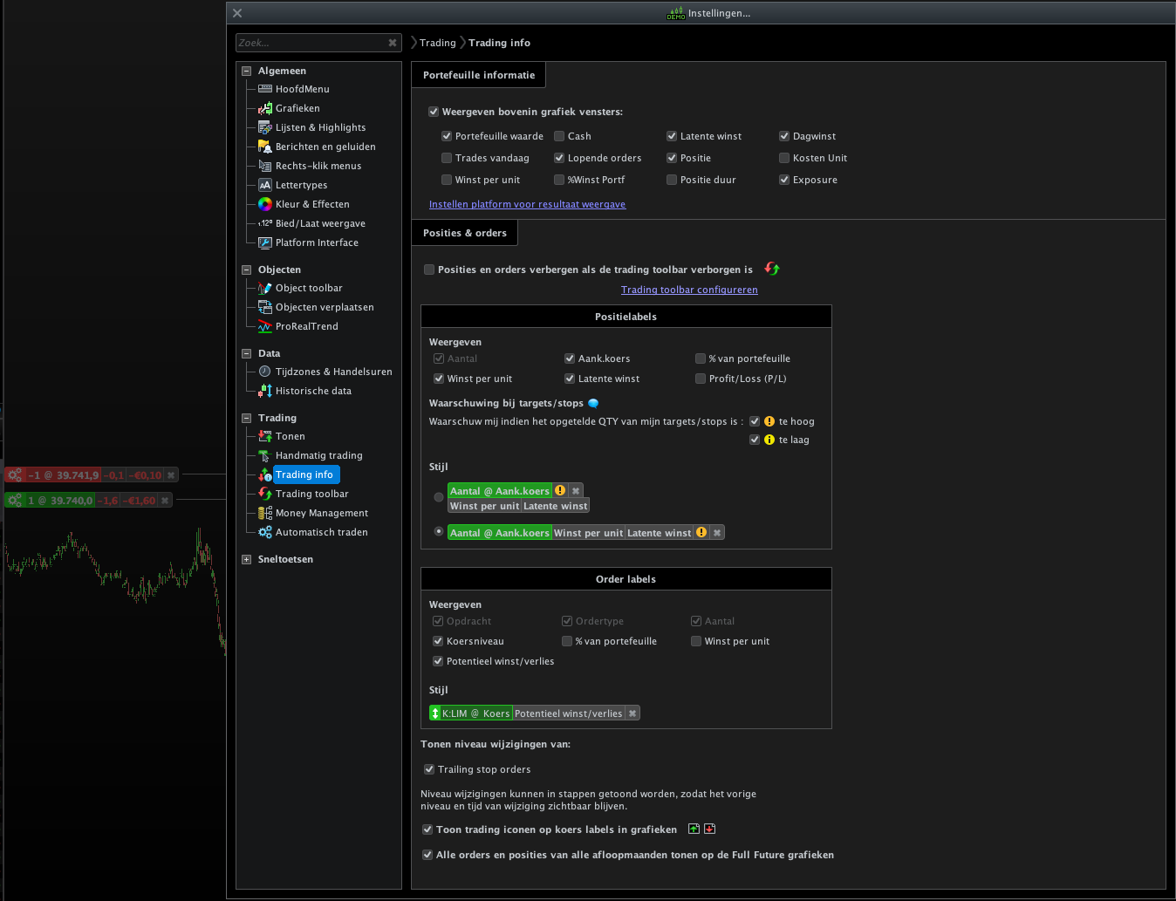
Task: Uncheck Potentieel winst/verlies order label checkbox
Action: tap(438, 661)
